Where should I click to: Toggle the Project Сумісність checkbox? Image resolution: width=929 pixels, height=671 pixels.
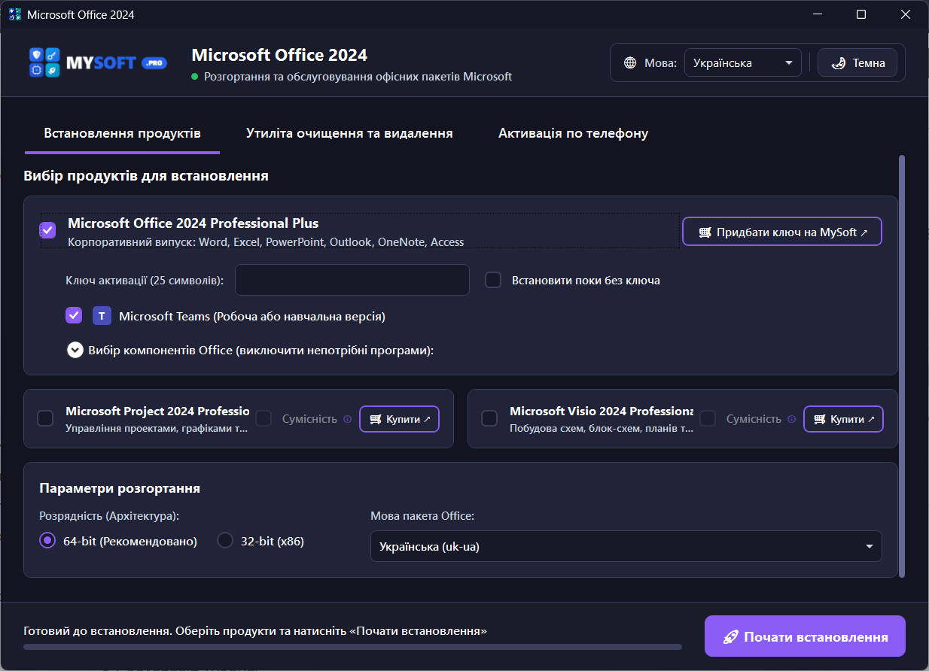point(263,418)
